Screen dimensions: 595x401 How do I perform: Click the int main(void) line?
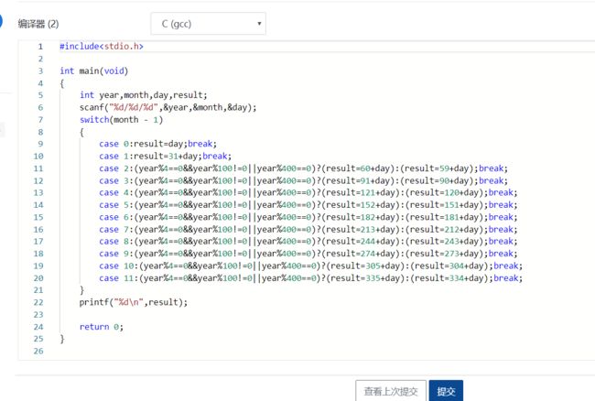[93, 70]
